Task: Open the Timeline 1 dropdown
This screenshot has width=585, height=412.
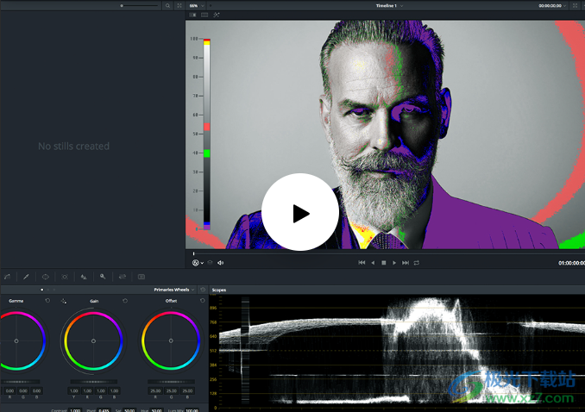Action: [389, 5]
